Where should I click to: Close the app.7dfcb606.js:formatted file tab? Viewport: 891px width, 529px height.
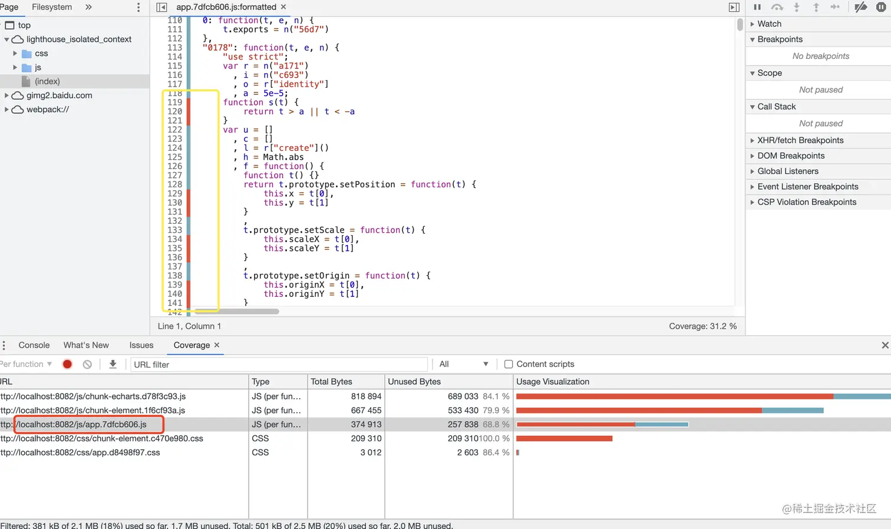[283, 7]
